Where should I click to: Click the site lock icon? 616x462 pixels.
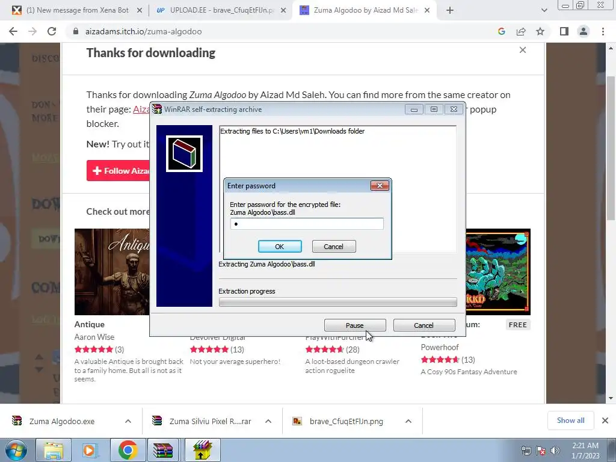pos(76,31)
